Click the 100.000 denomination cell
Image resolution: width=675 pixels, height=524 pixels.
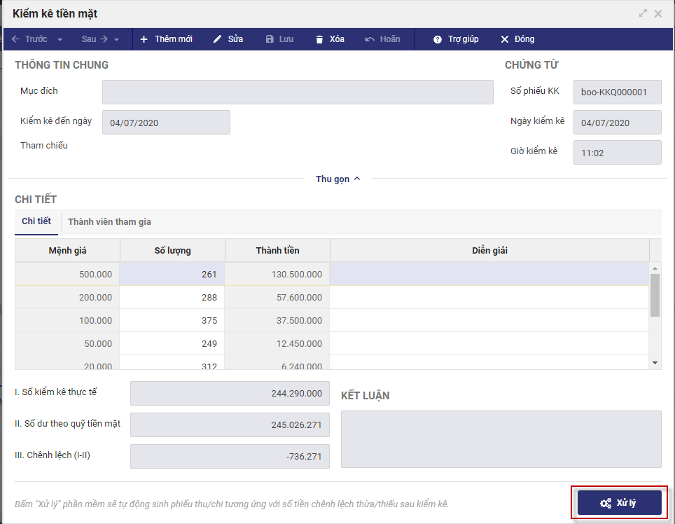pos(67,320)
